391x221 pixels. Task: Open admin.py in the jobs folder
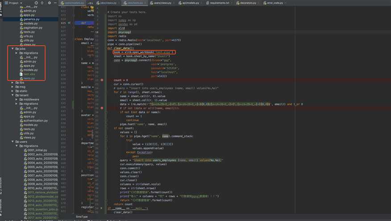(x=29, y=61)
